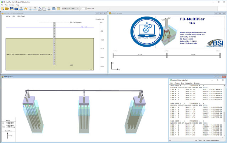This screenshot has width=227, height=143.
Task: Minimize the Bridge Plan View child window
Action: tap(216, 13)
